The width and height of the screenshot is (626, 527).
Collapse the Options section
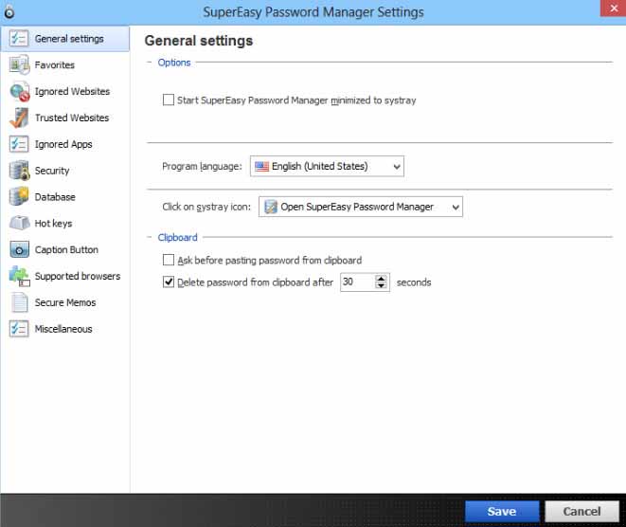pos(150,63)
